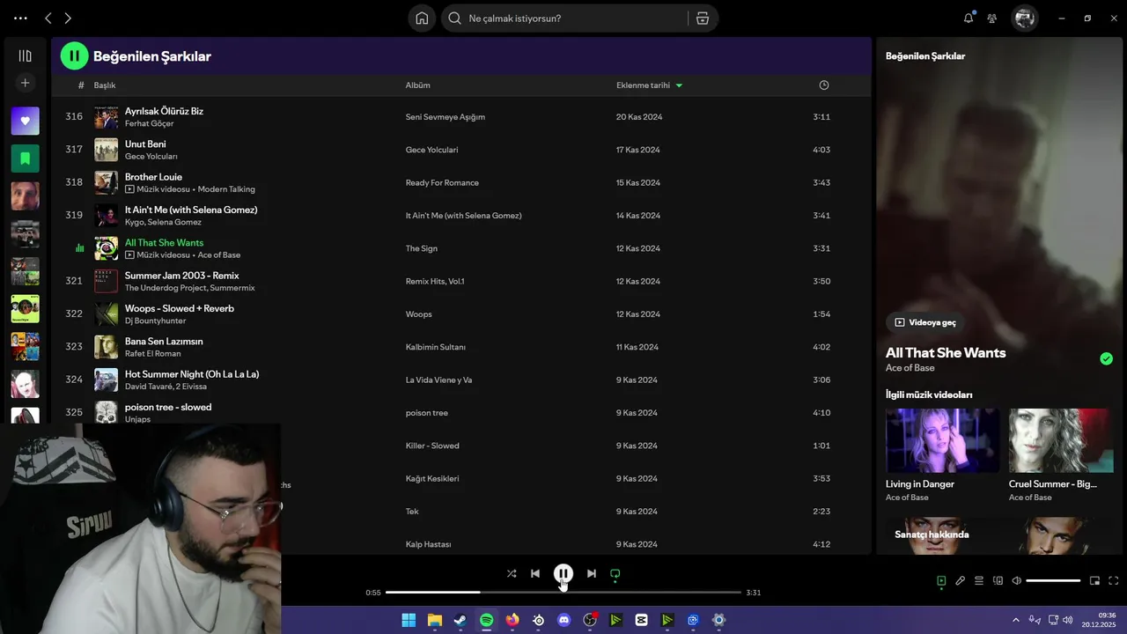The height and width of the screenshot is (634, 1127).
Task: Click the duration clock column header
Action: coord(824,85)
